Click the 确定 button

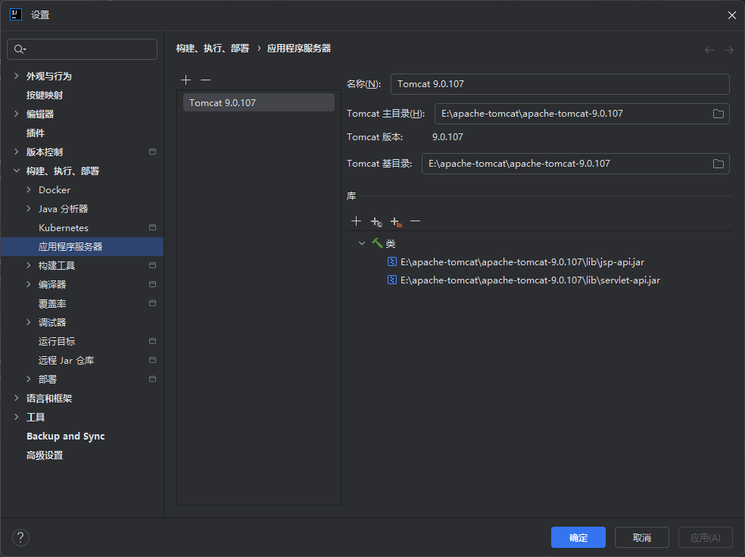tap(578, 537)
